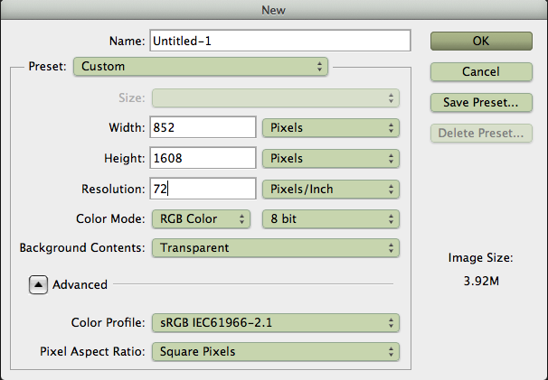Click the Name field containing Untitled-1
The width and height of the screenshot is (548, 380).
pos(280,41)
